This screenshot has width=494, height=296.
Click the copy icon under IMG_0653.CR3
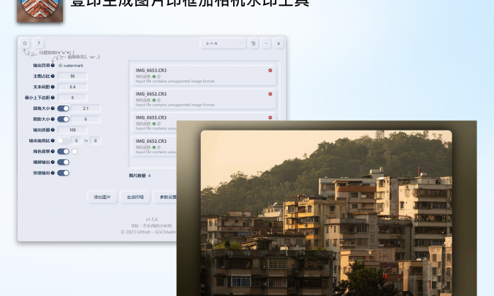159,77
